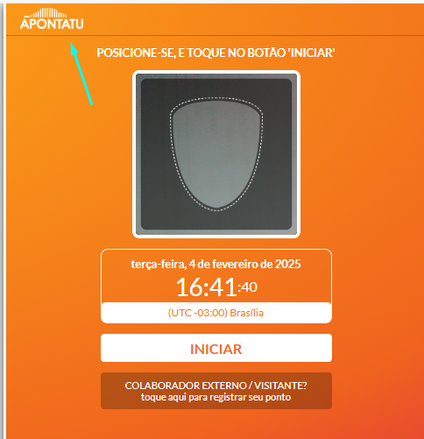Click the date 'terça-feira, 4 de fevereiro de 2025'
This screenshot has width=424, height=439.
click(216, 264)
